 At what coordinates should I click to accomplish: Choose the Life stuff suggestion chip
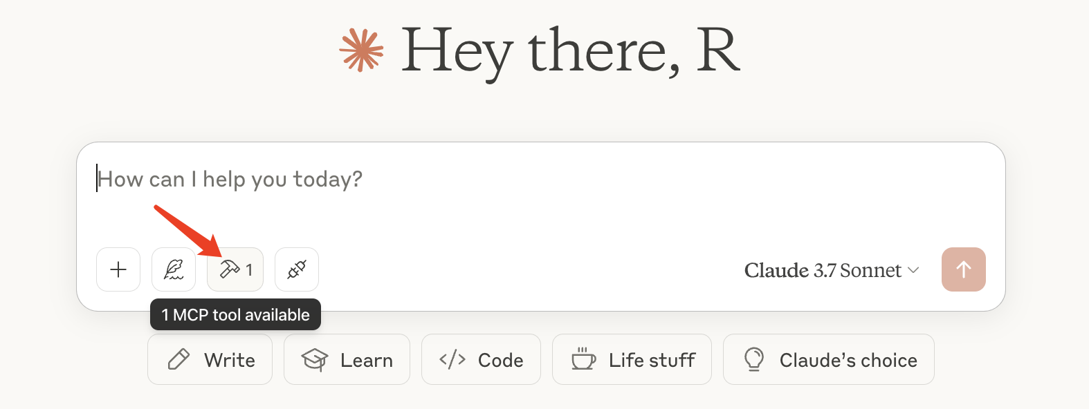click(x=632, y=359)
